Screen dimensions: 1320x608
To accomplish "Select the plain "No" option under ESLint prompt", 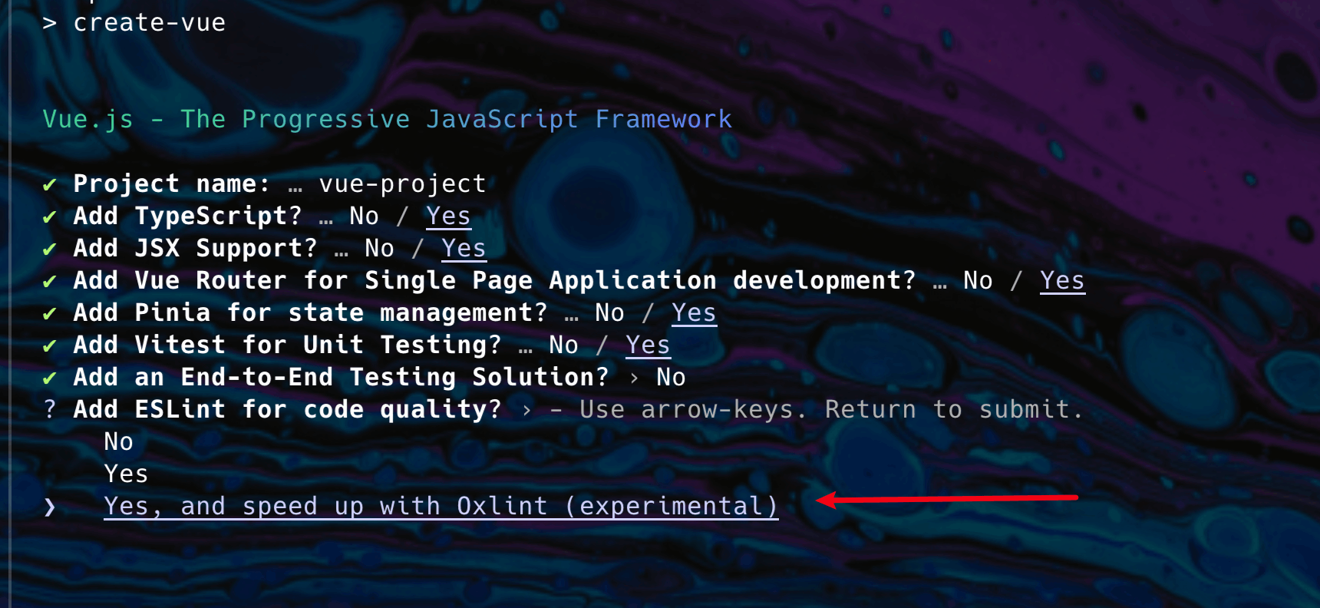I will pos(118,441).
